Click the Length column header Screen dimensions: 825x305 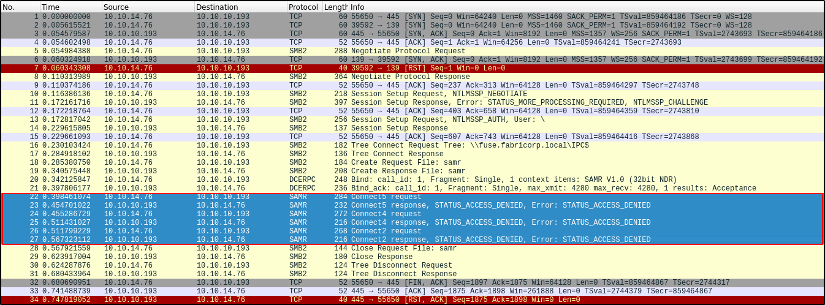pyautogui.click(x=335, y=7)
